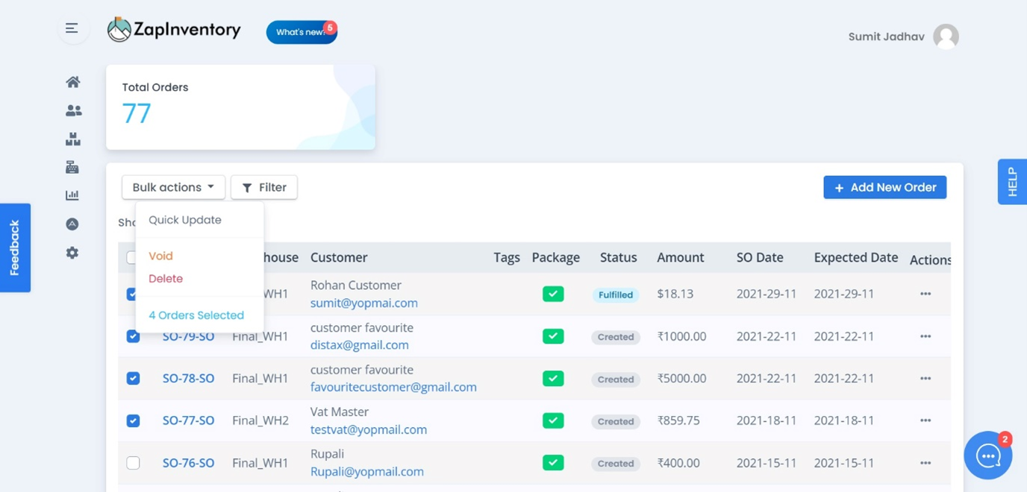
Task: Choose Delete from Bulk actions menu
Action: click(166, 278)
